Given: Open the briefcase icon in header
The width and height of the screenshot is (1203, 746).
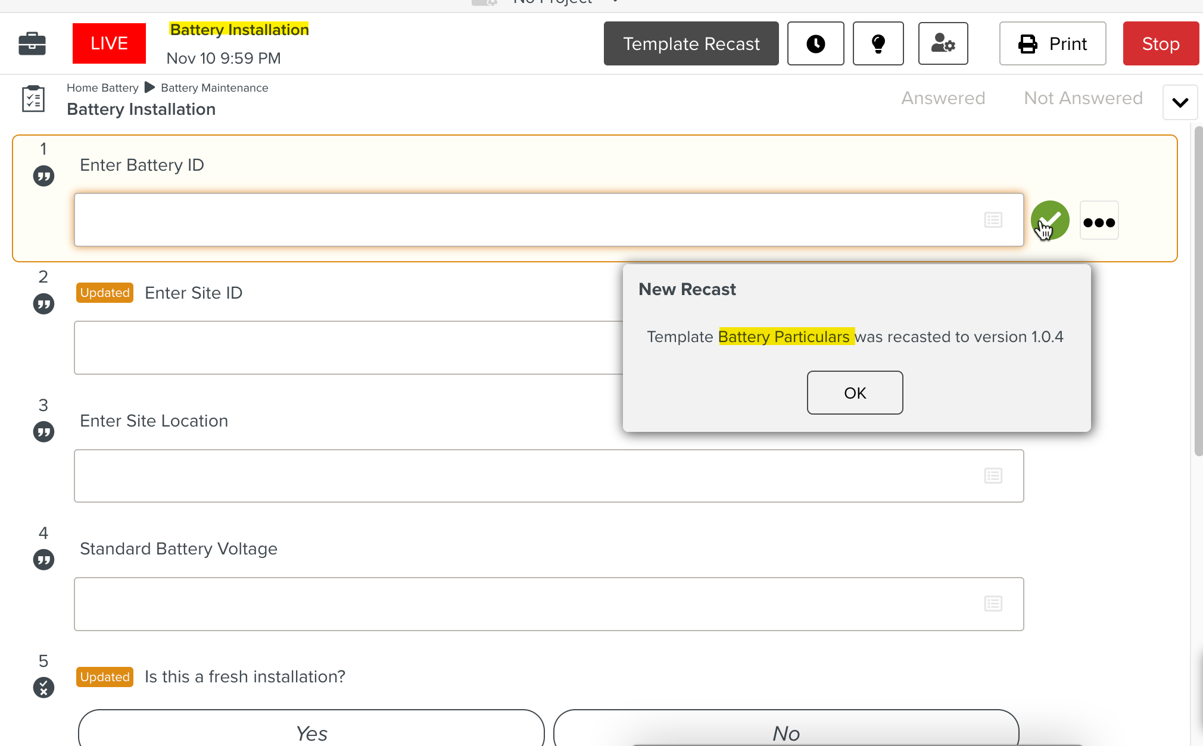Looking at the screenshot, I should pyautogui.click(x=32, y=43).
